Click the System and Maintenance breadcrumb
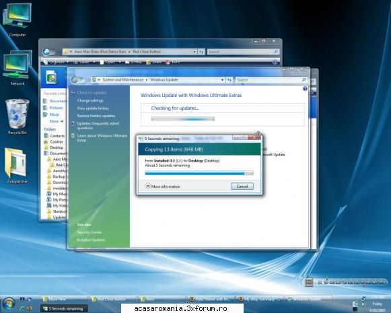The height and width of the screenshot is (313, 391). (x=123, y=80)
